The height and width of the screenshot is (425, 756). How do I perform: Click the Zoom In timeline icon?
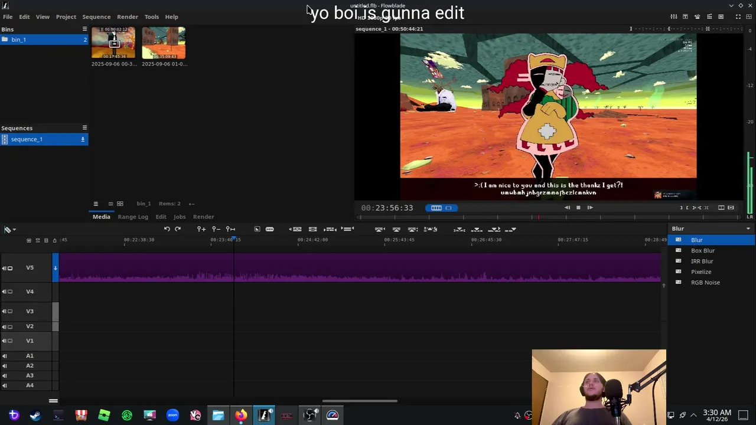point(201,229)
